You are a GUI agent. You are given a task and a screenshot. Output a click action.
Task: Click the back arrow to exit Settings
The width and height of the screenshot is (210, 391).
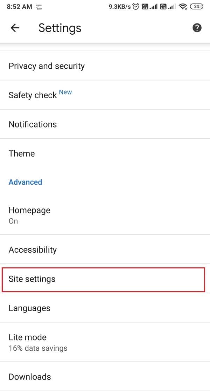click(15, 28)
